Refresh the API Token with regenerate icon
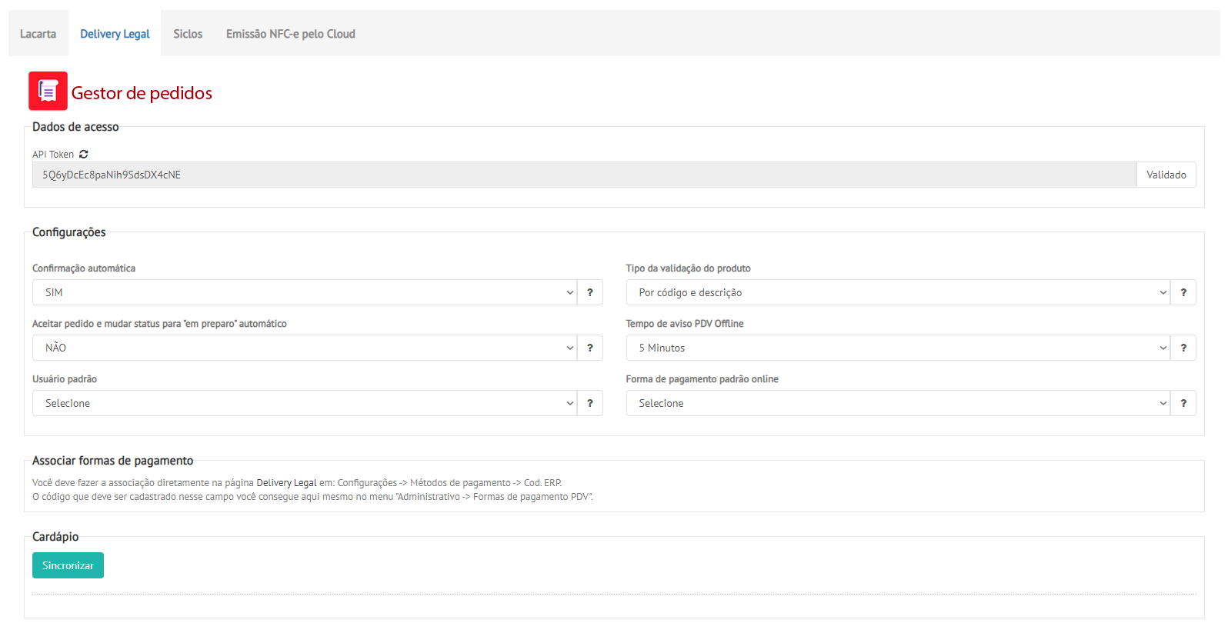The image size is (1228, 643). click(x=84, y=155)
